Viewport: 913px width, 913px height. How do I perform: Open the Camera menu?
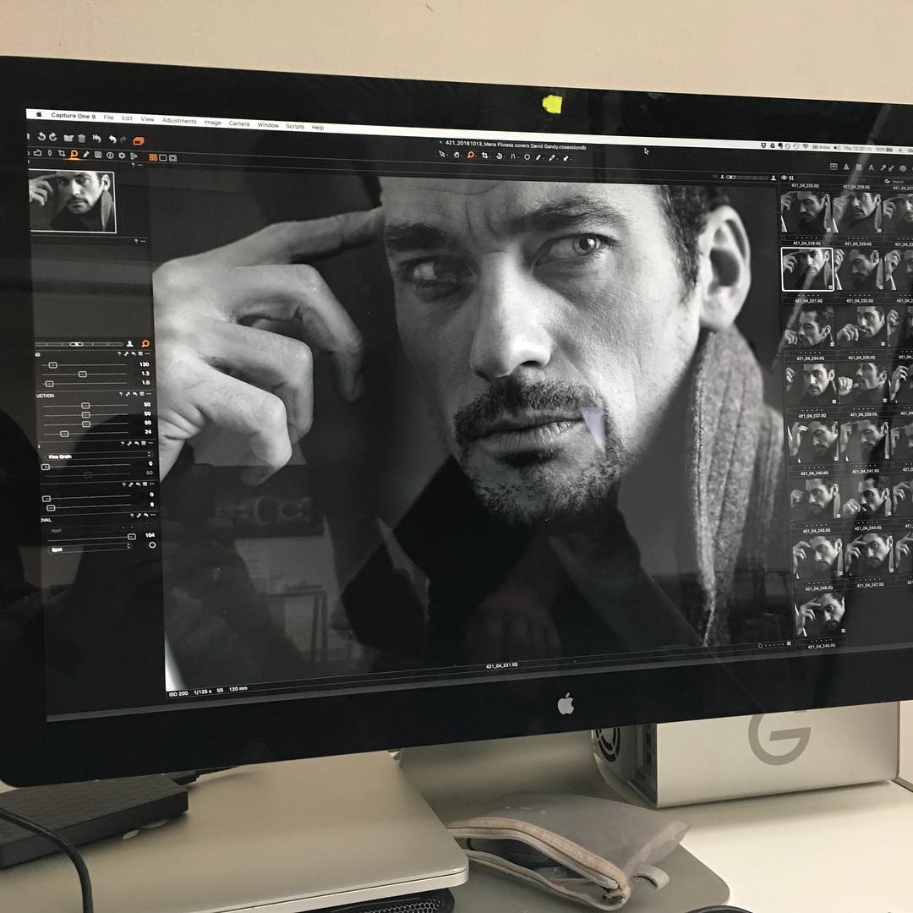tap(239, 123)
